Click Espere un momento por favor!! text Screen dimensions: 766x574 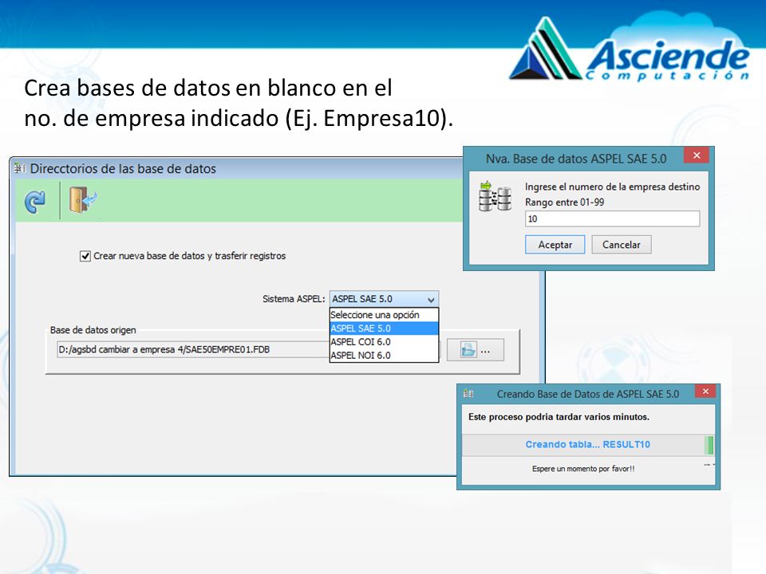click(583, 469)
